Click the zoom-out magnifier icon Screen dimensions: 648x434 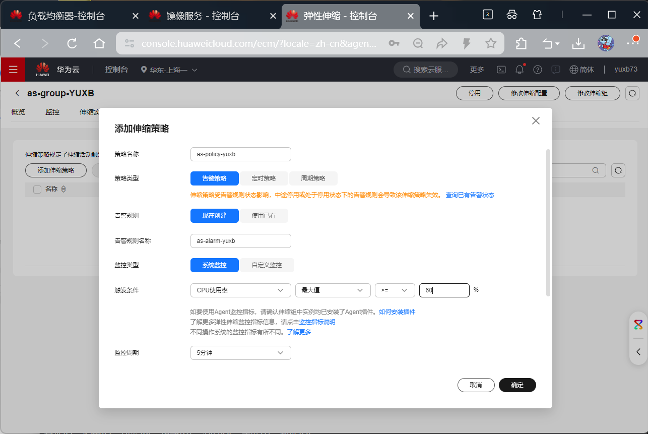click(x=418, y=44)
